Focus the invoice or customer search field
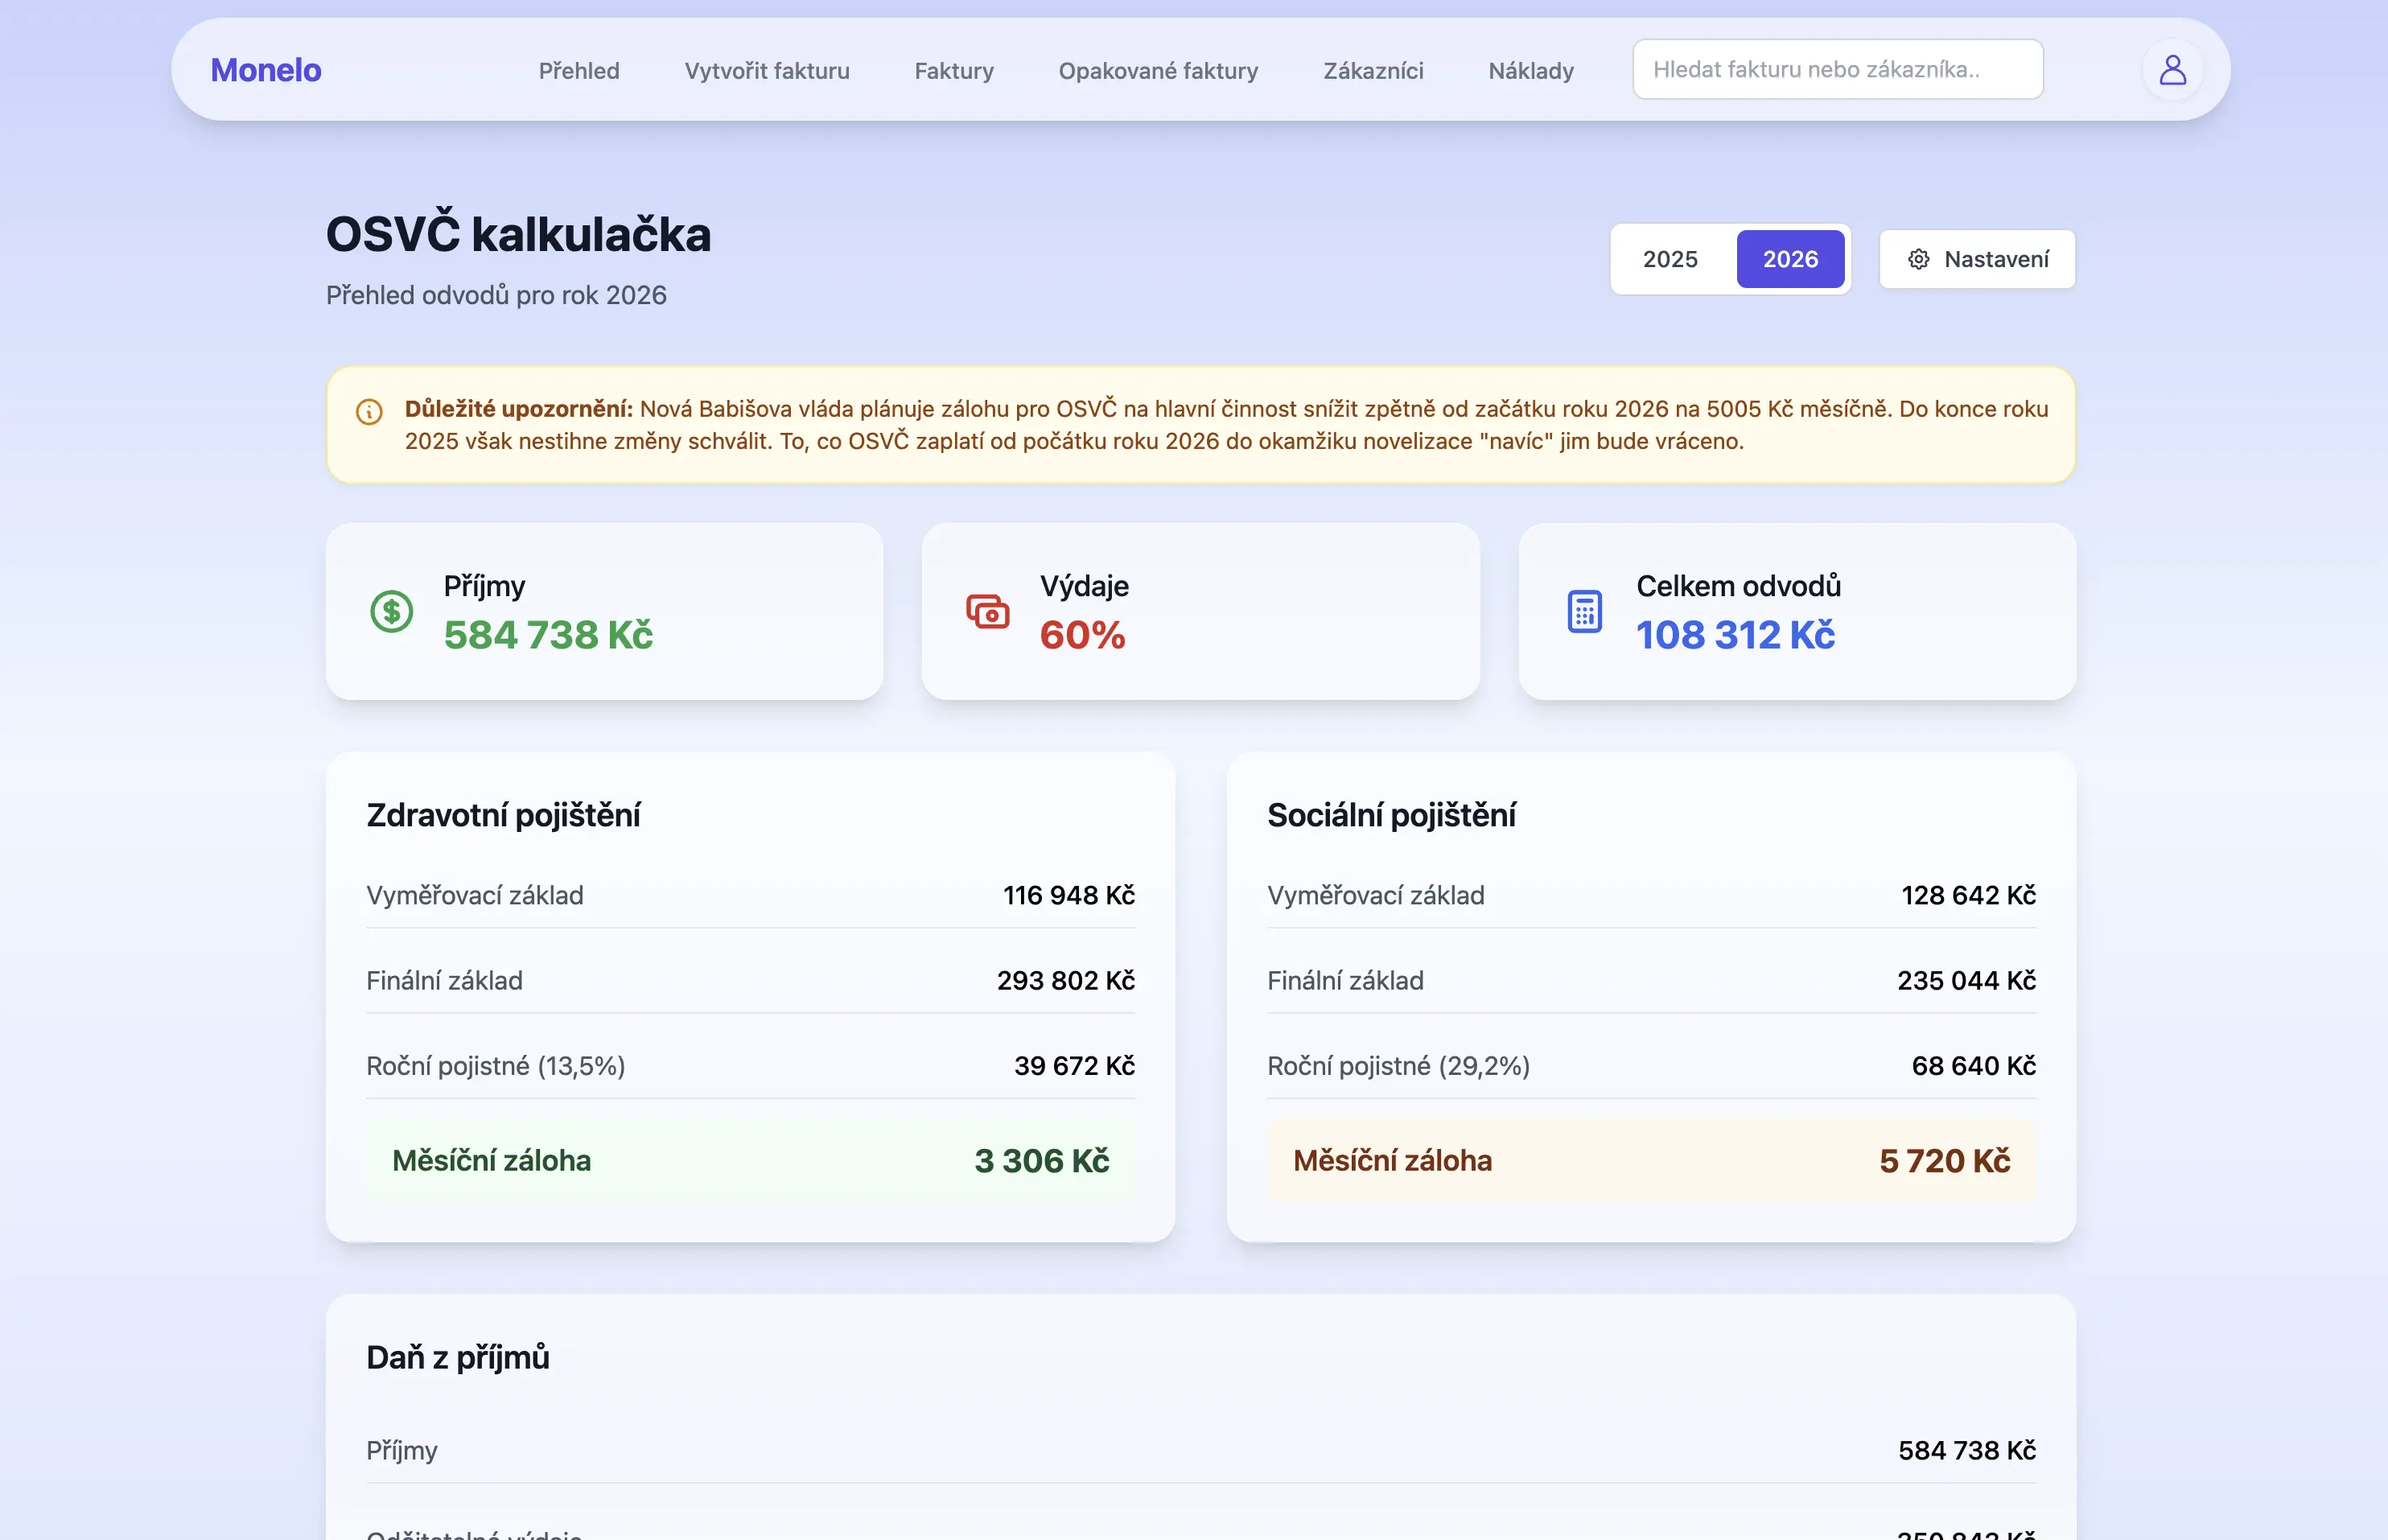Image resolution: width=2388 pixels, height=1540 pixels. click(1837, 70)
